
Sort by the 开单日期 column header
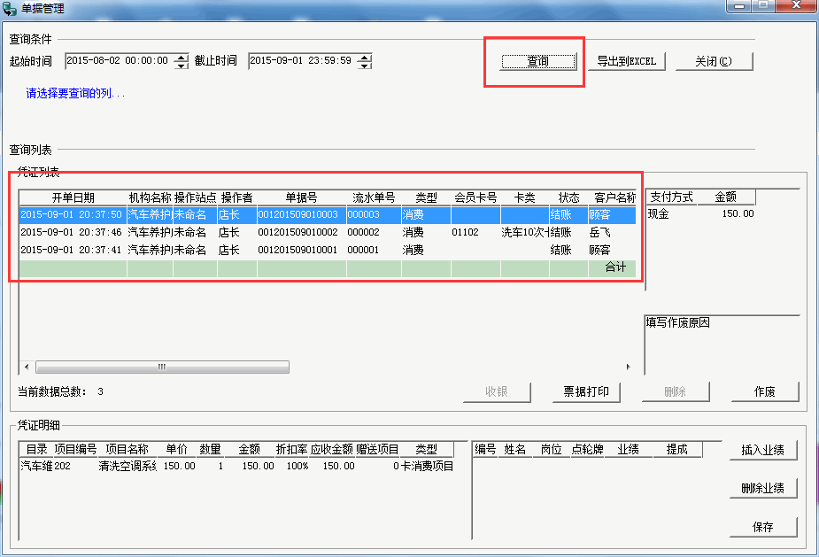click(x=73, y=197)
